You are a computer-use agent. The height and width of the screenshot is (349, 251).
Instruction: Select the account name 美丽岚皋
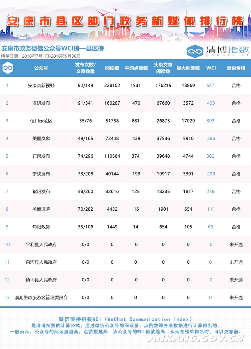point(41,138)
